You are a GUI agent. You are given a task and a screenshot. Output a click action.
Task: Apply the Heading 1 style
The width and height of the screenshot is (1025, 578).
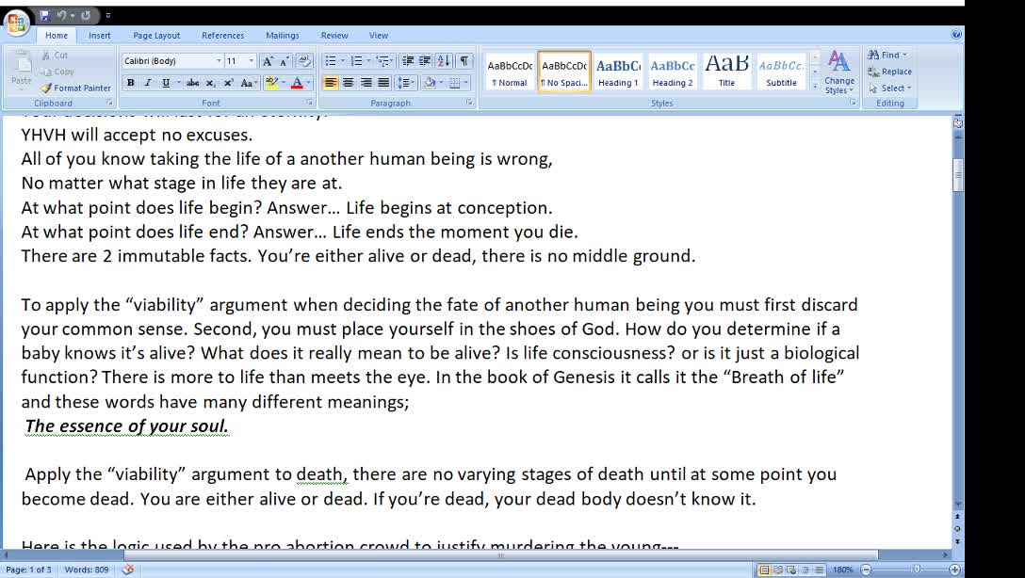[618, 72]
